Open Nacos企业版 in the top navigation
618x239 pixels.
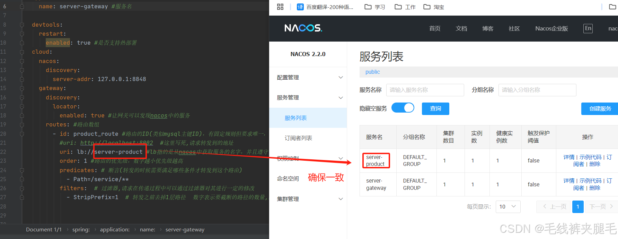click(551, 28)
